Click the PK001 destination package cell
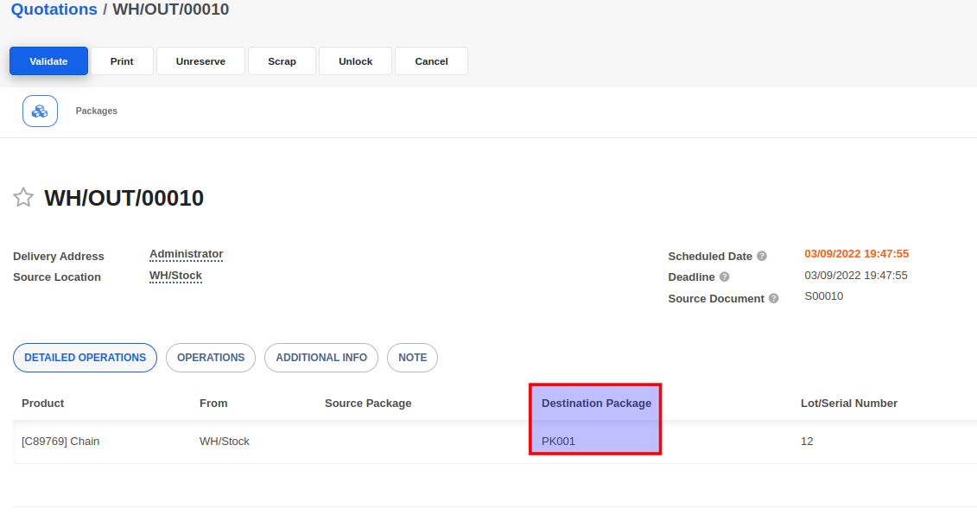Screen dimensions: 977x515 pyautogui.click(x=558, y=442)
